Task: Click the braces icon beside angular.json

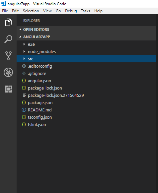Action: pyautogui.click(x=24, y=81)
